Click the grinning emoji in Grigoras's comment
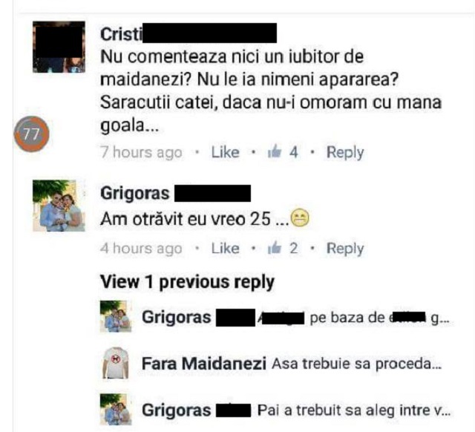475x432 pixels. click(300, 217)
